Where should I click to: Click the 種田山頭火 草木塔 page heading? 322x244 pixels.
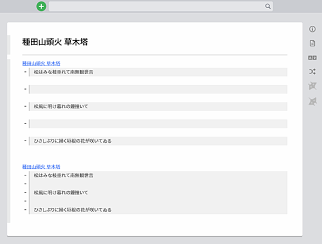[55, 42]
